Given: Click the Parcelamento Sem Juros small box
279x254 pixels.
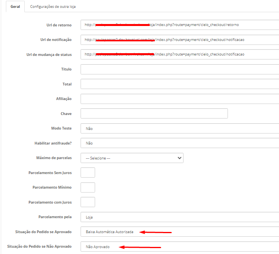Looking at the screenshot, I should click(88, 172).
